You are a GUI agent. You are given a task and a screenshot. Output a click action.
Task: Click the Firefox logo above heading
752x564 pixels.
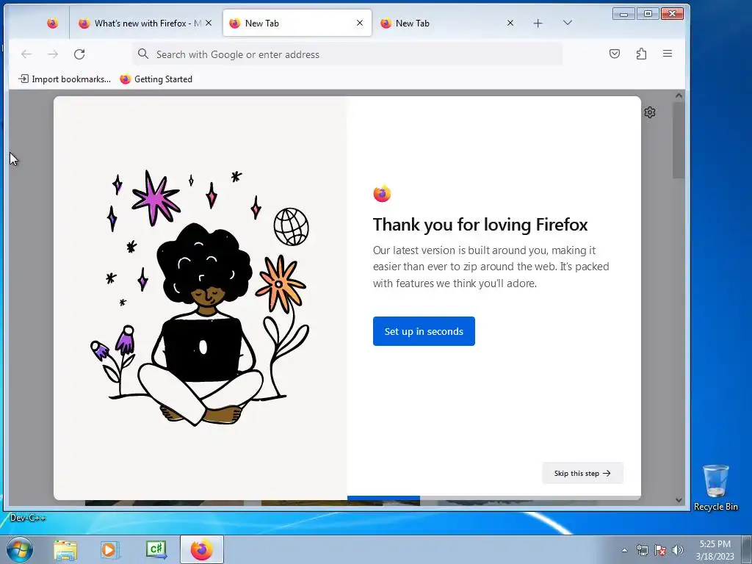(382, 193)
